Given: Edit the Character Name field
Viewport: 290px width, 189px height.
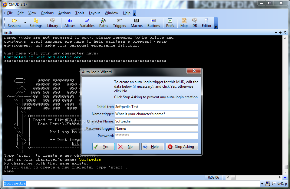Looking at the screenshot, I should (x=157, y=121).
